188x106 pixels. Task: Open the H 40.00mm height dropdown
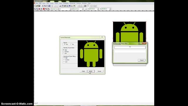(98, 9)
